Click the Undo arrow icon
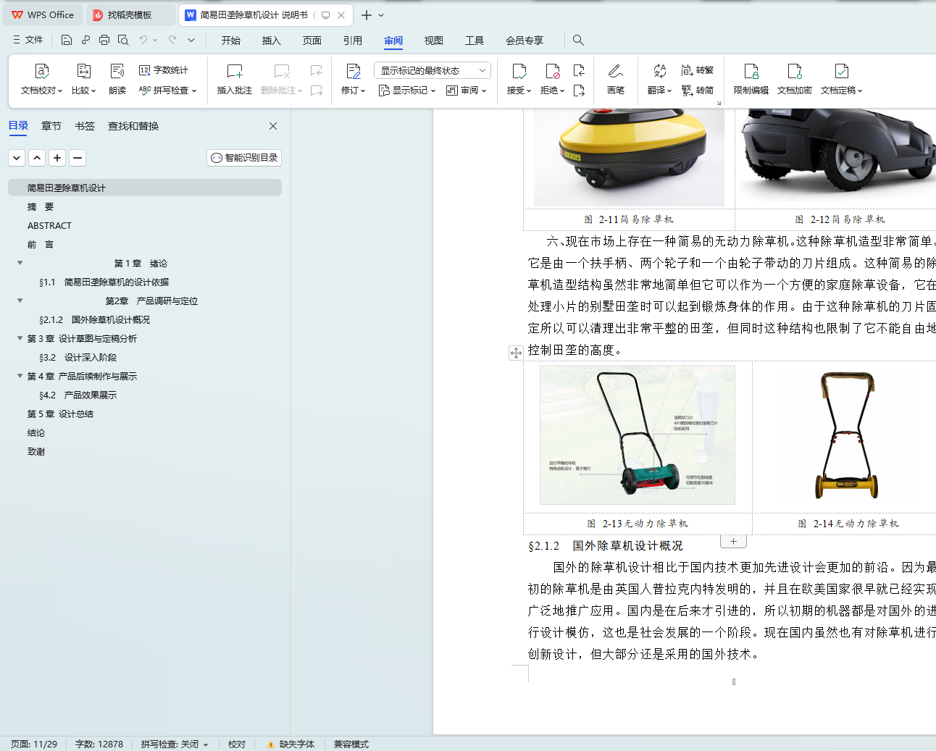 click(x=143, y=40)
